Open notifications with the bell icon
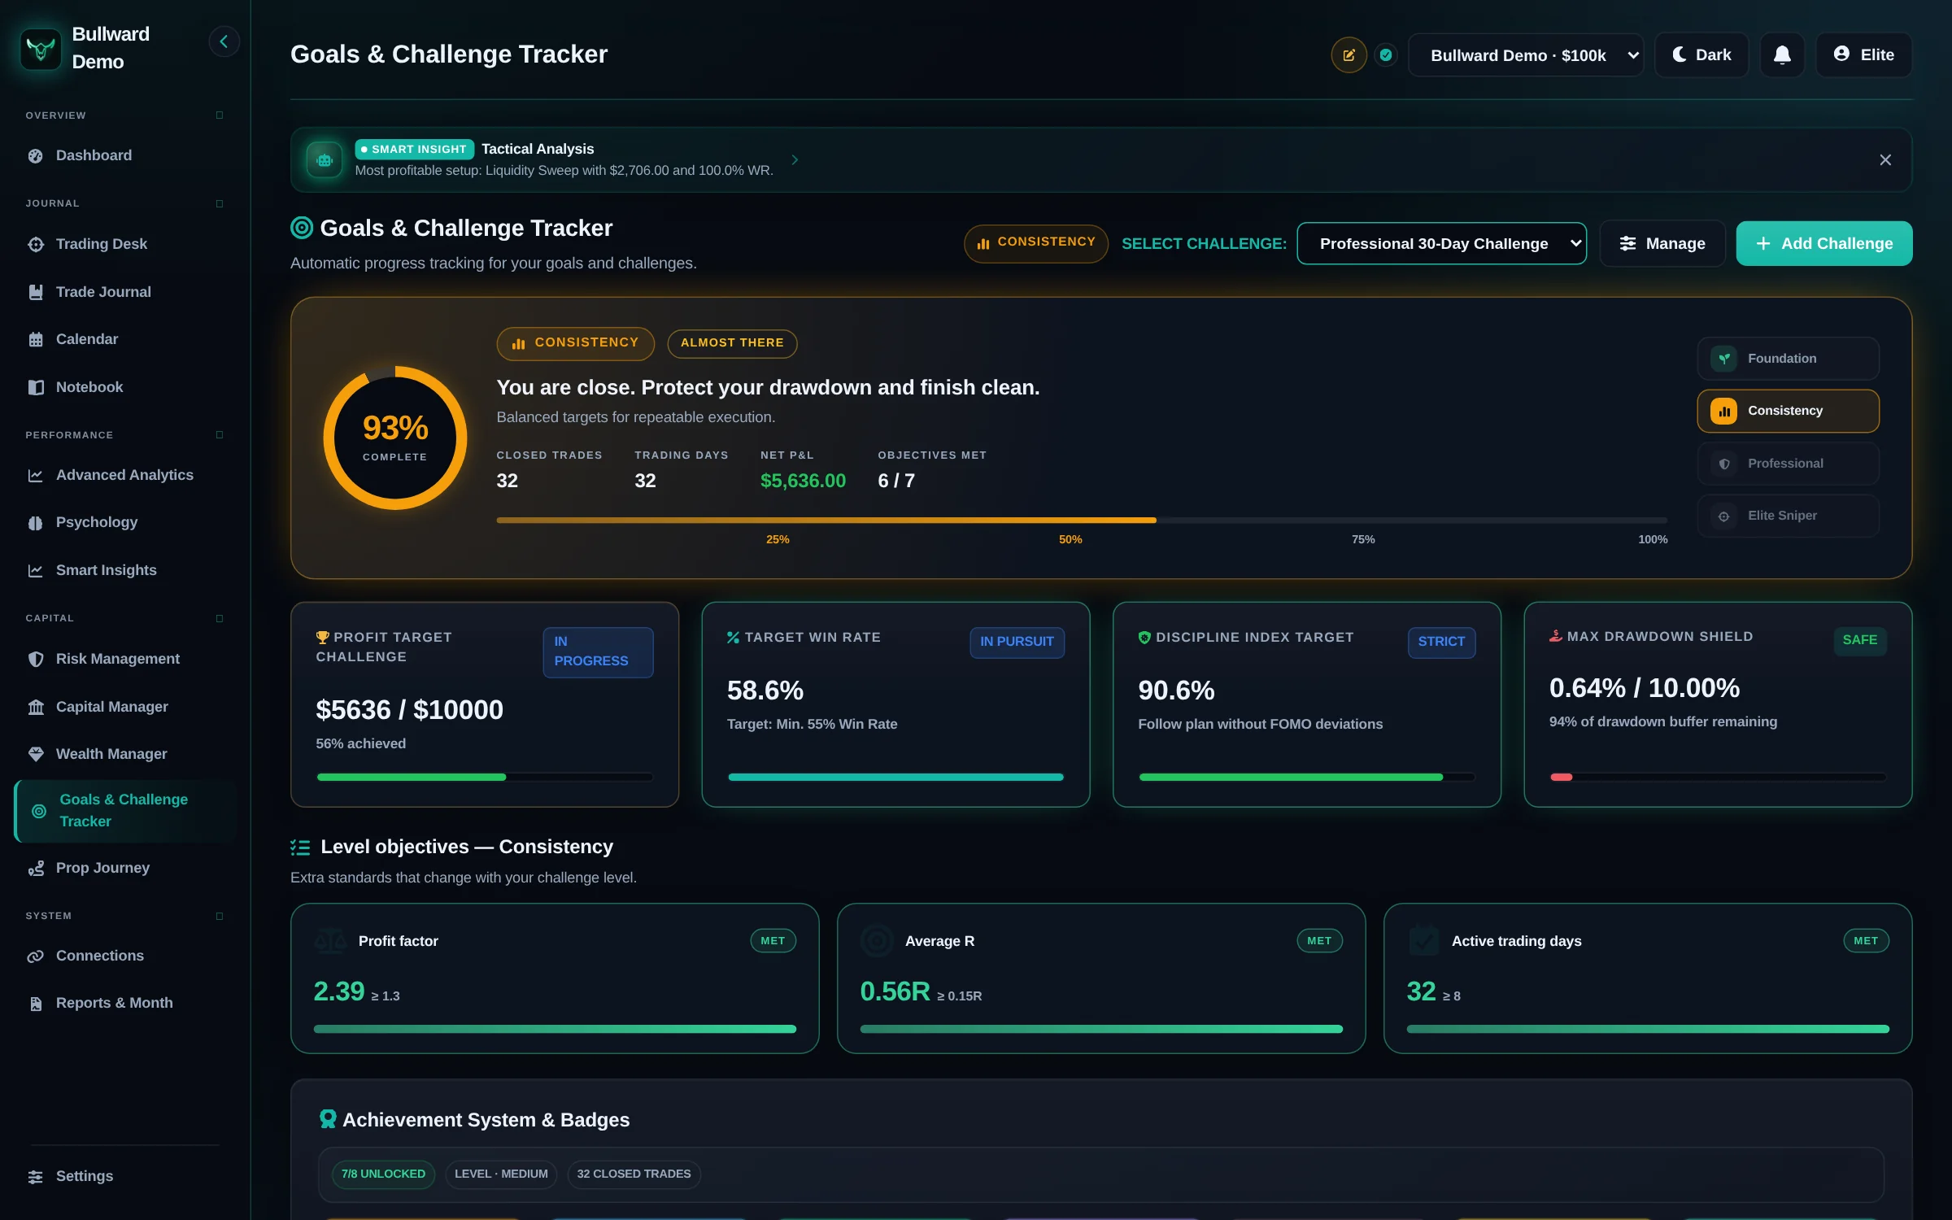This screenshot has width=1952, height=1220. tap(1782, 55)
